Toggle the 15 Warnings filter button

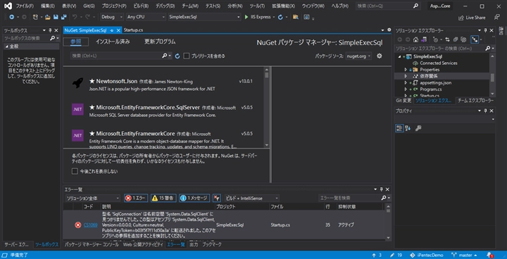click(x=163, y=198)
